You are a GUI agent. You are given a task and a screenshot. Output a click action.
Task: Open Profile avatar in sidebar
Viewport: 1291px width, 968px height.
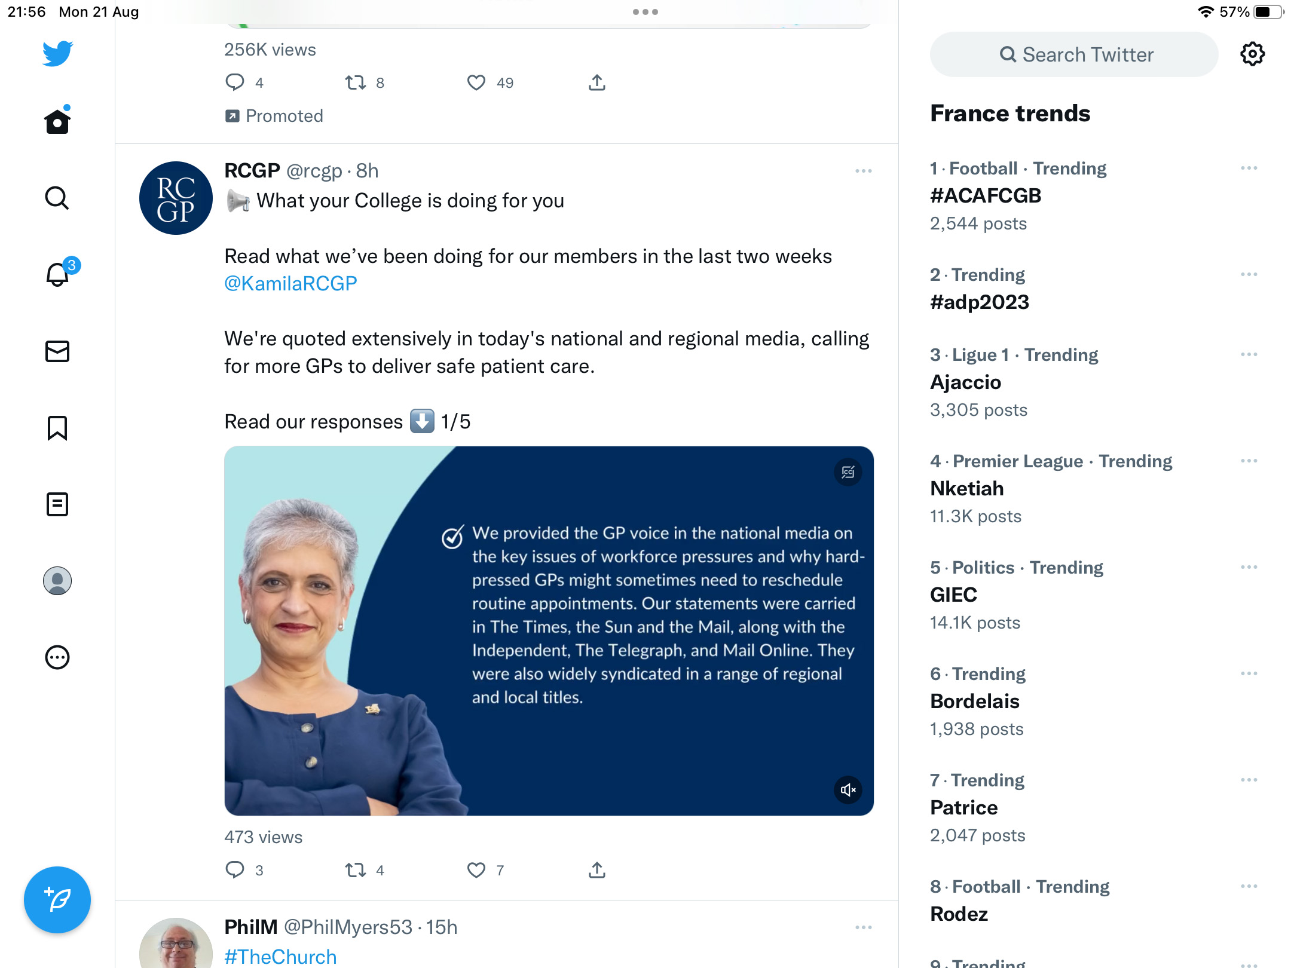coord(57,581)
